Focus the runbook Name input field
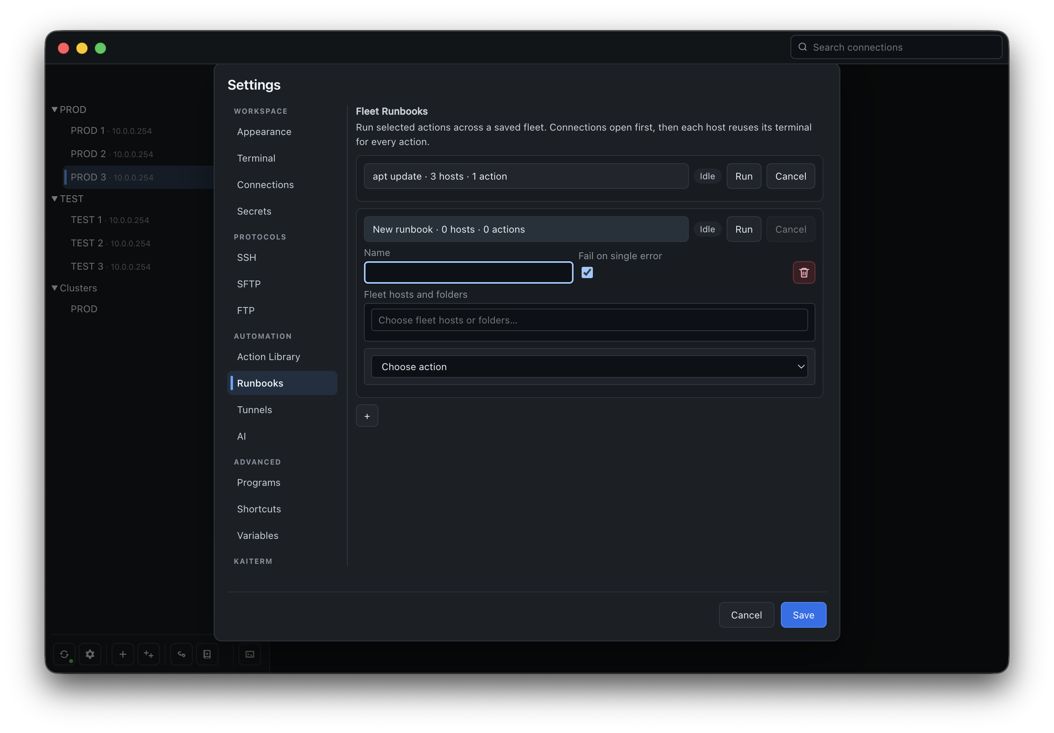 [x=468, y=272]
